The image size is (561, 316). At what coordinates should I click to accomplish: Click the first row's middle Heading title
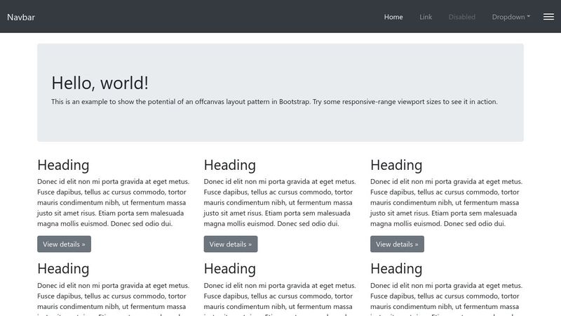(230, 165)
